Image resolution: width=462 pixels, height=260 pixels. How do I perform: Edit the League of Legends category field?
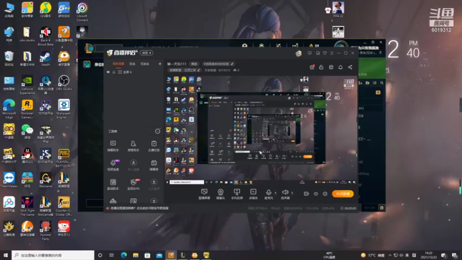(x=184, y=70)
